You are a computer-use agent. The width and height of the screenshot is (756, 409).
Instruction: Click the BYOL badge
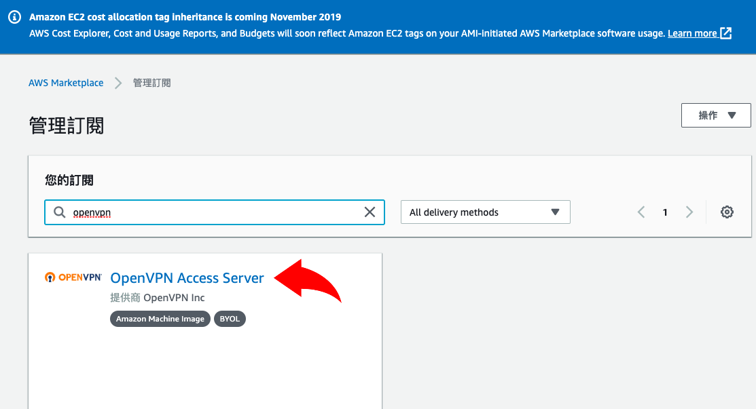tap(230, 319)
